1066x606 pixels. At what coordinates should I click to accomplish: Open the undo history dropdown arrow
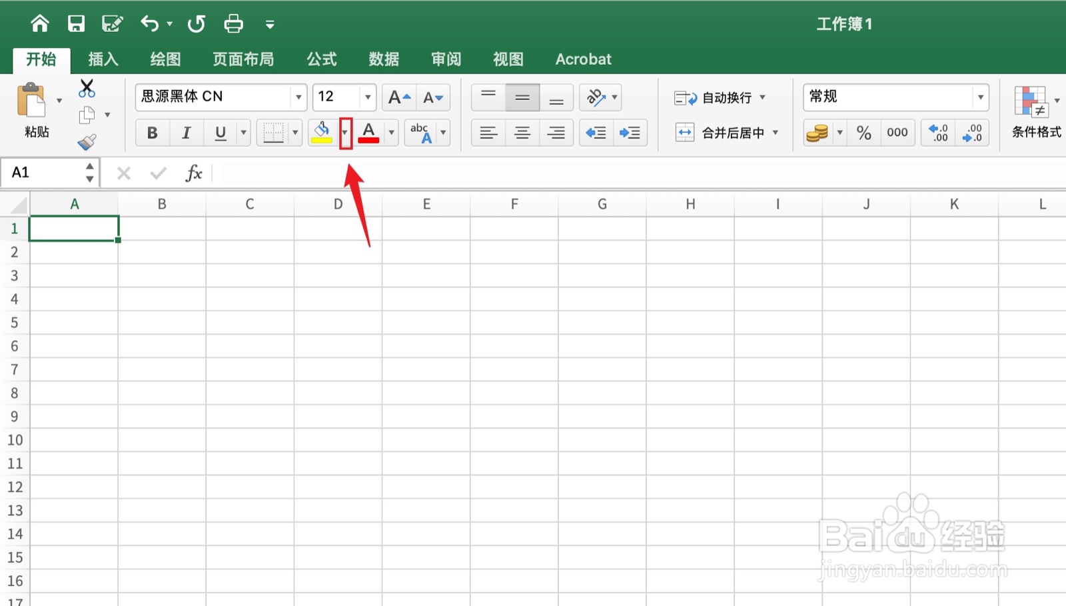pyautogui.click(x=170, y=24)
